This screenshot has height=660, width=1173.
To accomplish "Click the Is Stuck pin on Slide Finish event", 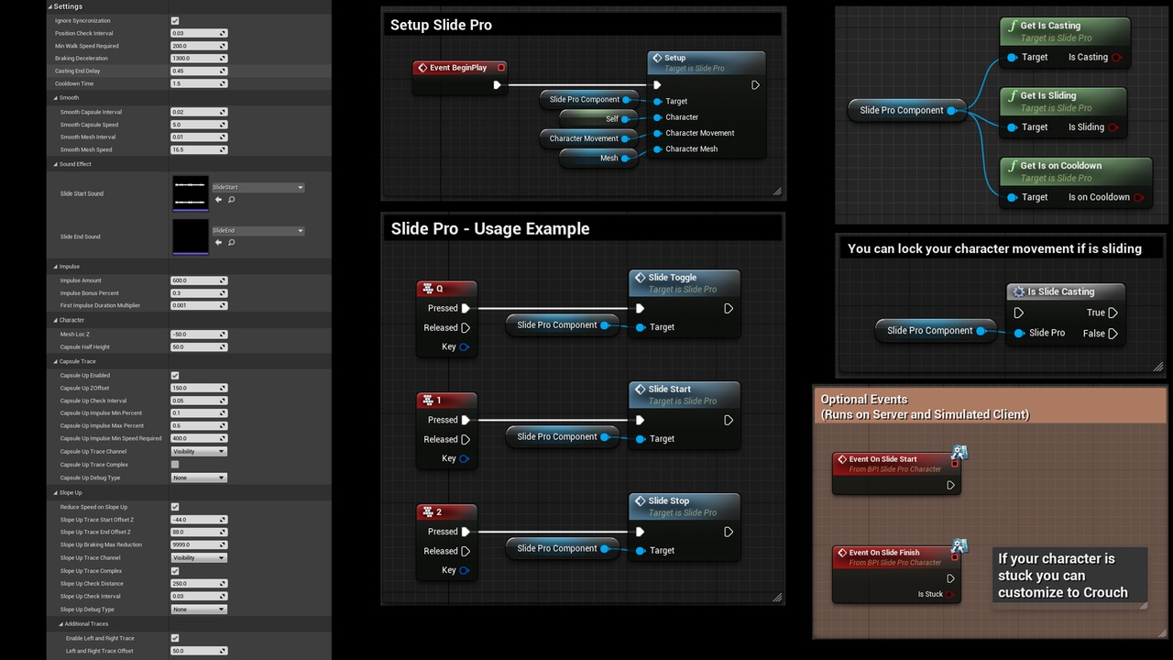I will point(950,594).
